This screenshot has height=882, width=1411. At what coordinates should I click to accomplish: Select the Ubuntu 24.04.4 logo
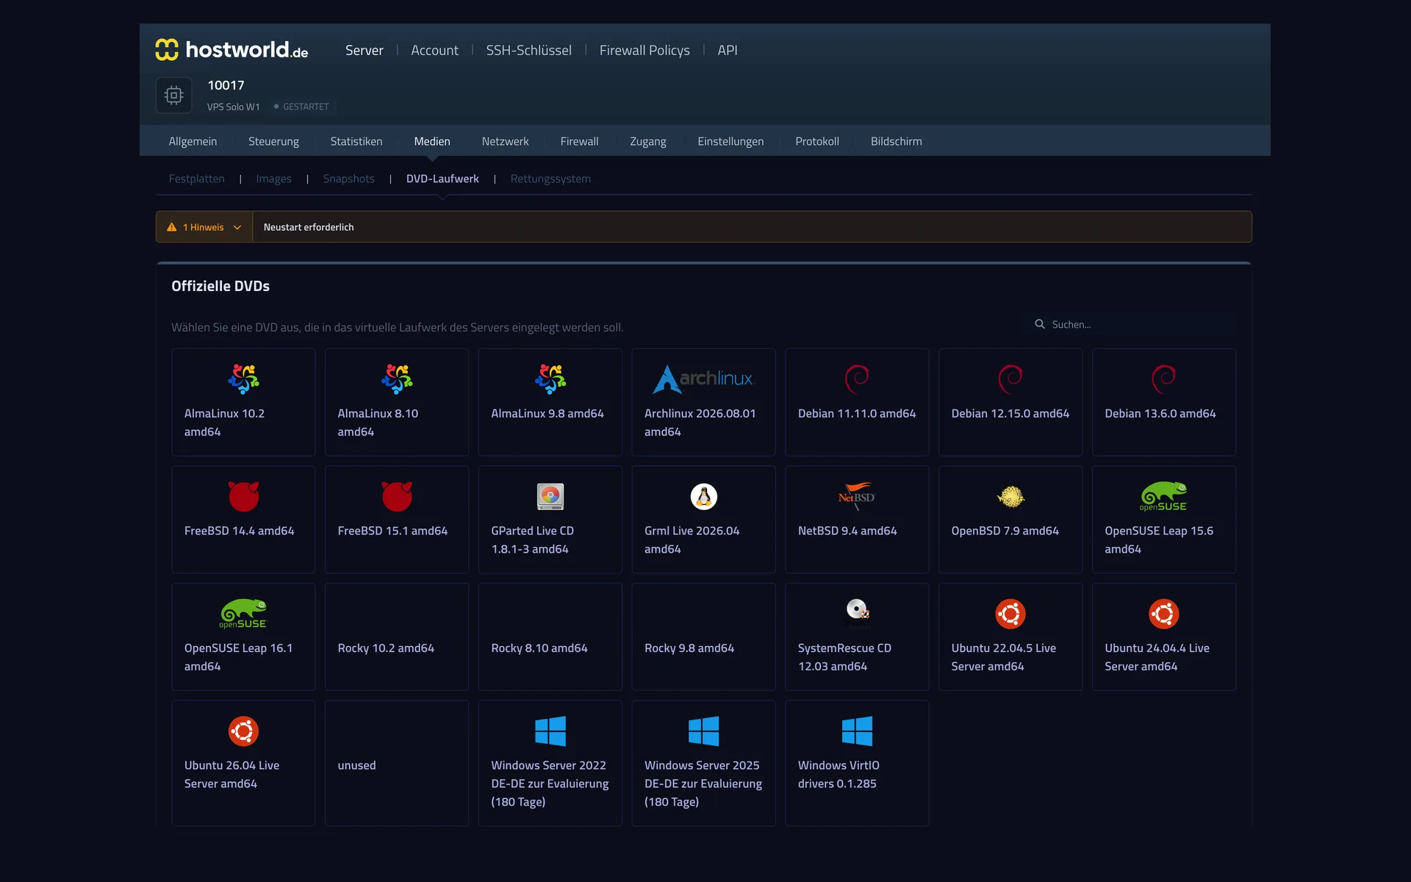[x=1164, y=614]
